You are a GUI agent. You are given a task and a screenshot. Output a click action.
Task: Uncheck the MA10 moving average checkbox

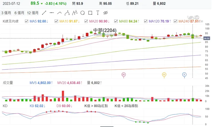(x=56, y=21)
